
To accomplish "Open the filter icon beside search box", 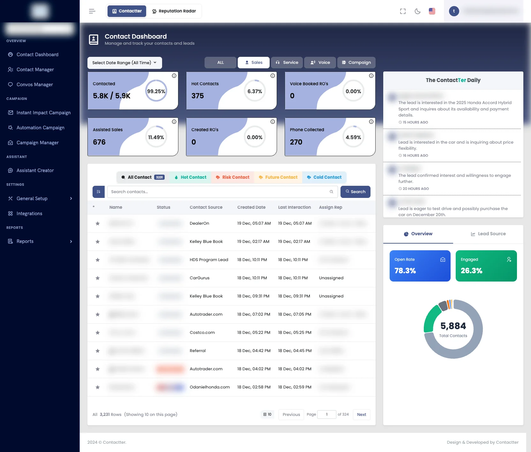I will click(98, 192).
